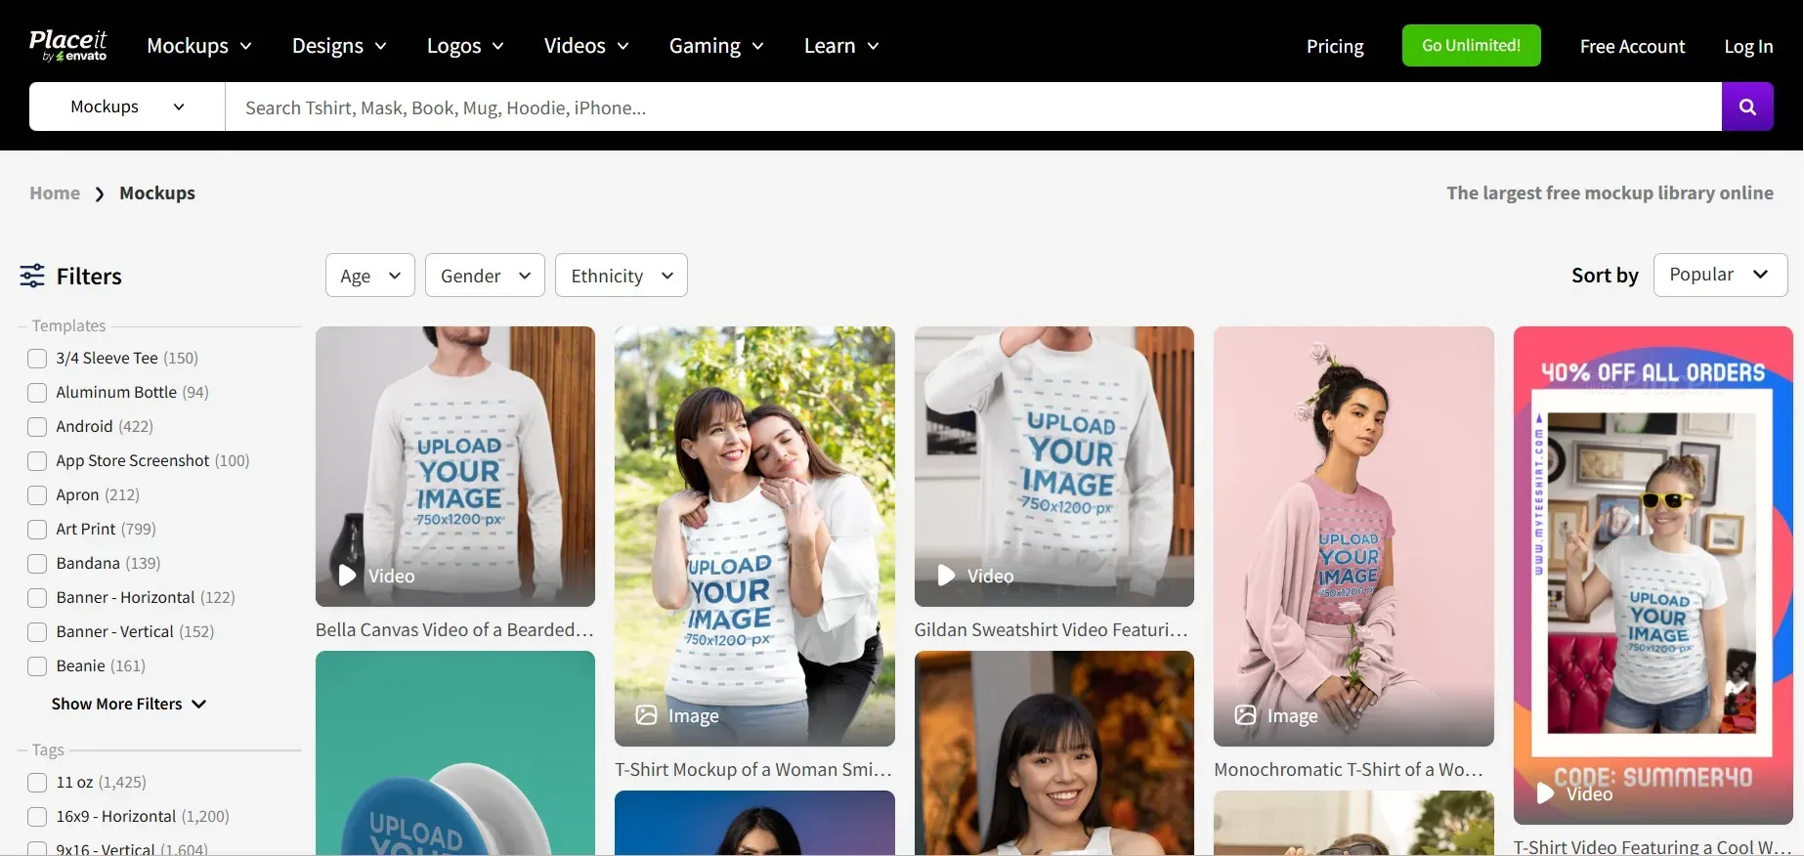Expand Show More Filters
1804x856 pixels.
click(128, 704)
